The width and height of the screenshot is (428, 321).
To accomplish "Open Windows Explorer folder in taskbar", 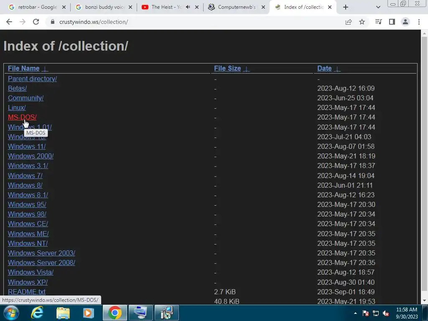I will point(63,313).
